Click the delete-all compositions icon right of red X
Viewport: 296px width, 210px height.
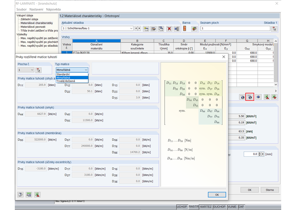176,29
